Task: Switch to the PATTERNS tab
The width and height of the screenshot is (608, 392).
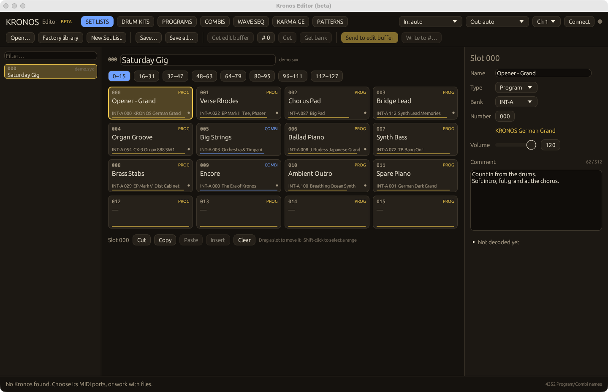Action: click(330, 22)
